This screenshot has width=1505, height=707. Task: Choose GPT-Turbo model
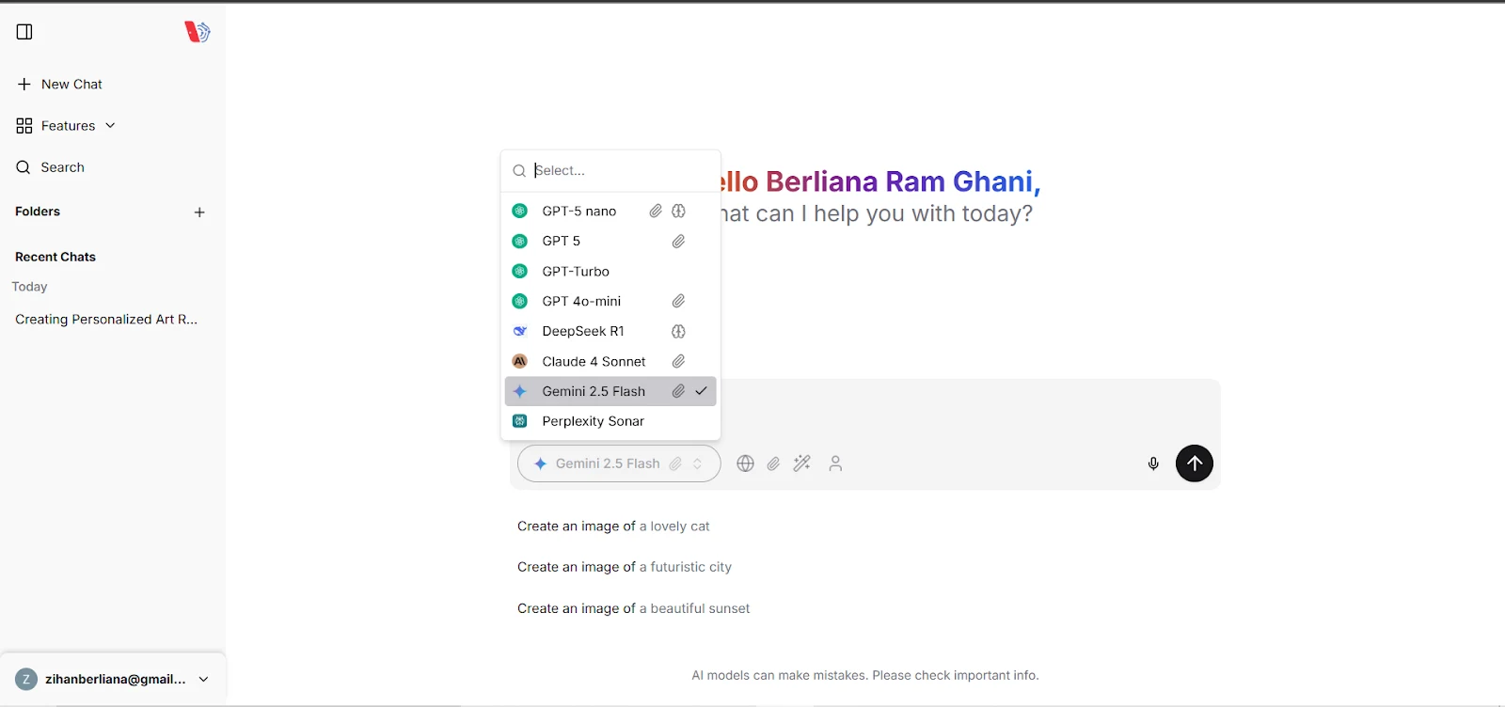(610, 271)
